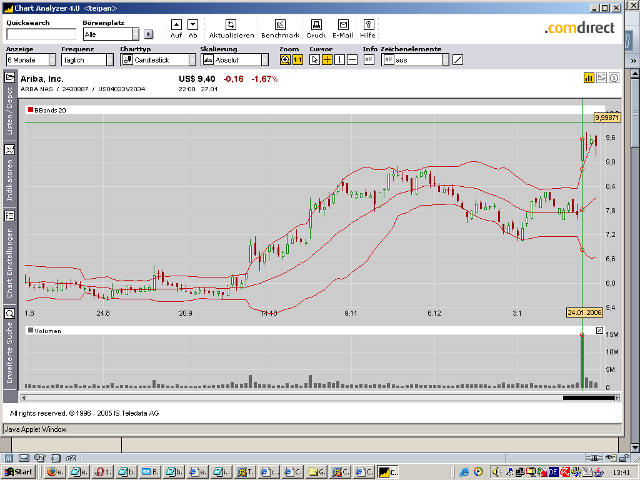
Task: Click the horizontal chart scrollbar thumb
Action: pyautogui.click(x=589, y=397)
